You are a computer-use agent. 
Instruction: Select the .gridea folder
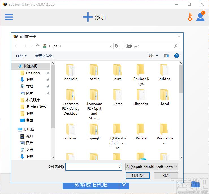(x=164, y=72)
